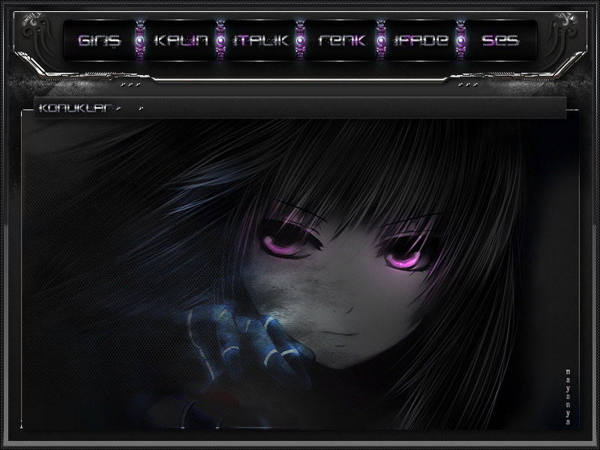Click the three dots below the right frame
Screen dimensions: 600x450
(x=467, y=85)
